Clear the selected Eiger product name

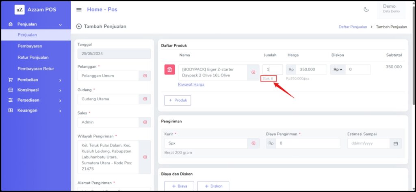tap(253, 73)
